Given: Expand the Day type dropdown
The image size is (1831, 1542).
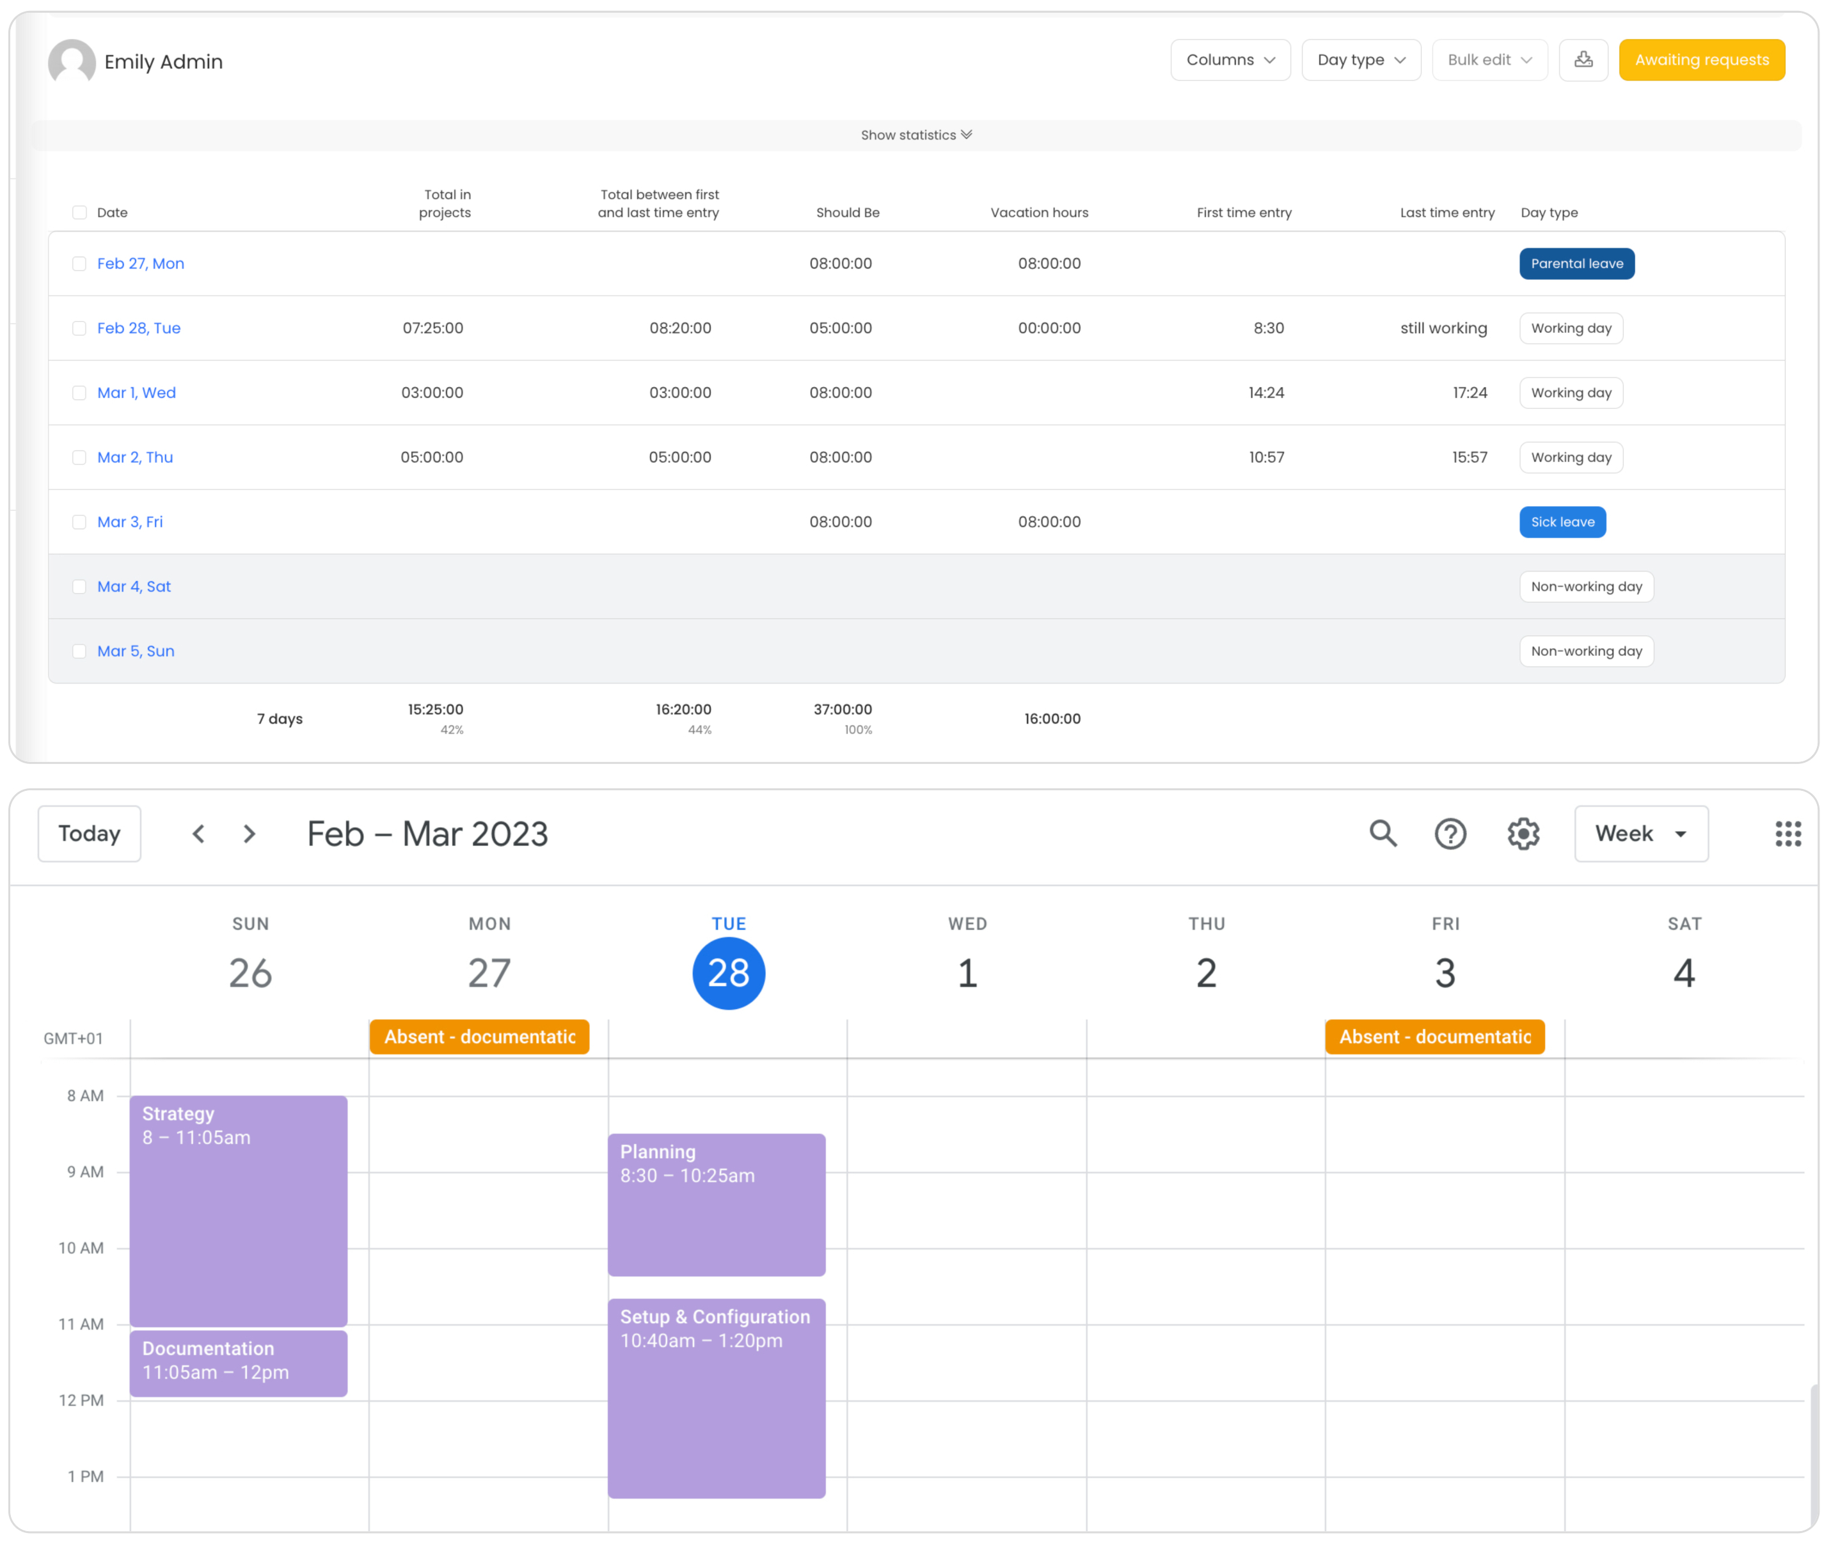Looking at the screenshot, I should (1360, 60).
